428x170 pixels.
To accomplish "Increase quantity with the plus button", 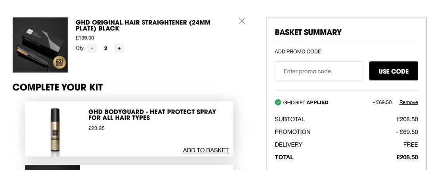I will [x=119, y=48].
